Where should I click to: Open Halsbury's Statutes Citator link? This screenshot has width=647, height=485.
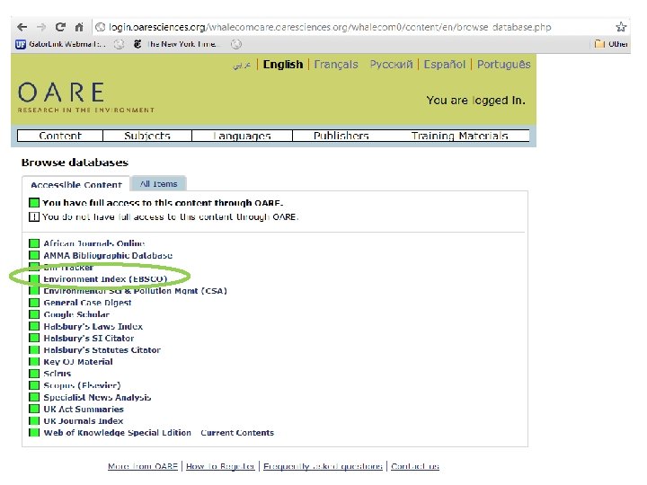[102, 350]
